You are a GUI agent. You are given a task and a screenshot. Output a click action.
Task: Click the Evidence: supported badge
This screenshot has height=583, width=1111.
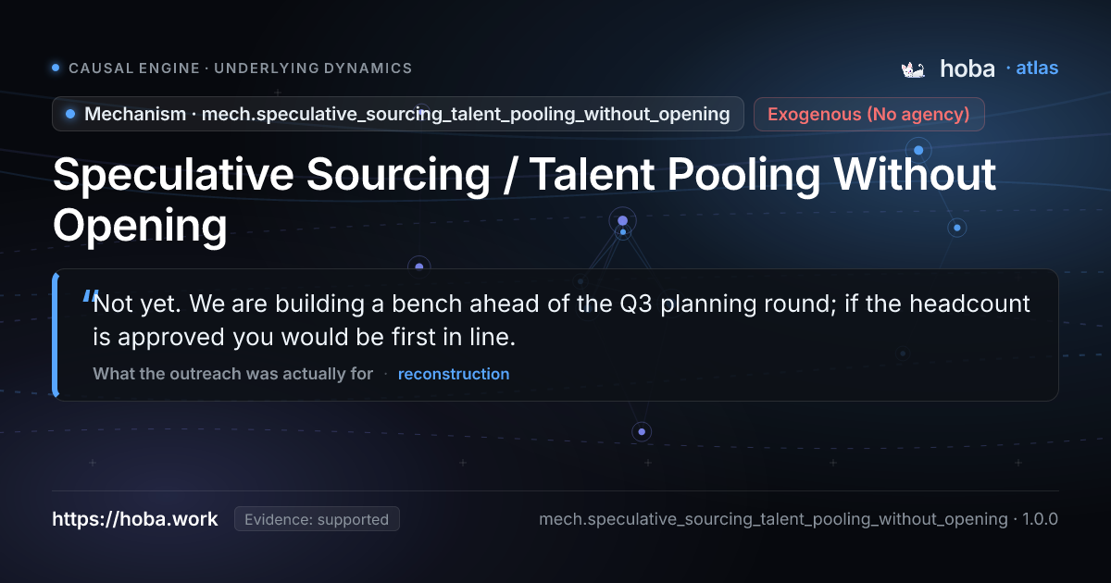click(x=317, y=519)
